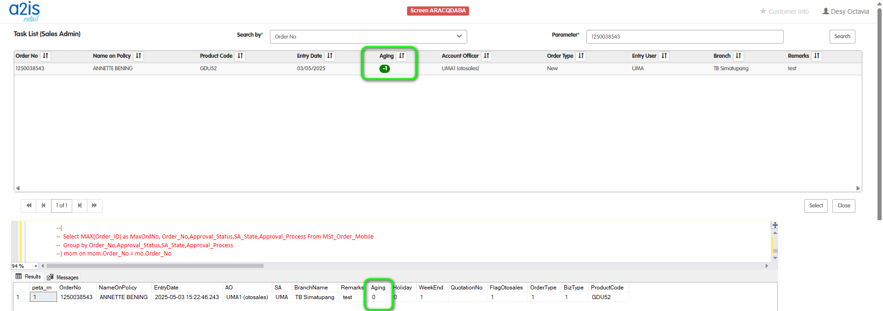The image size is (883, 311).
Task: Click the WeekEnd column header
Action: tap(432, 288)
